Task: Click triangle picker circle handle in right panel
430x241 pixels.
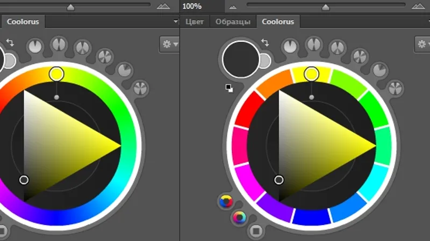Action: point(279,180)
